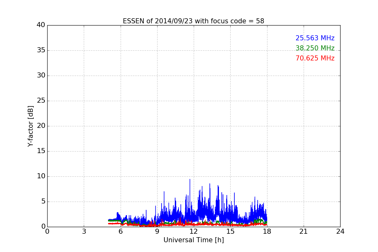The width and height of the screenshot is (378, 252).
Task: Click x-axis tick label 21
Action: point(304,232)
